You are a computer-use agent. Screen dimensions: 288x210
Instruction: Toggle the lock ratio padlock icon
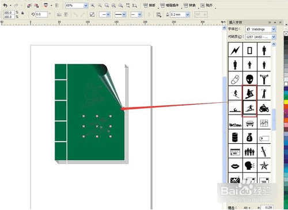(22, 13)
